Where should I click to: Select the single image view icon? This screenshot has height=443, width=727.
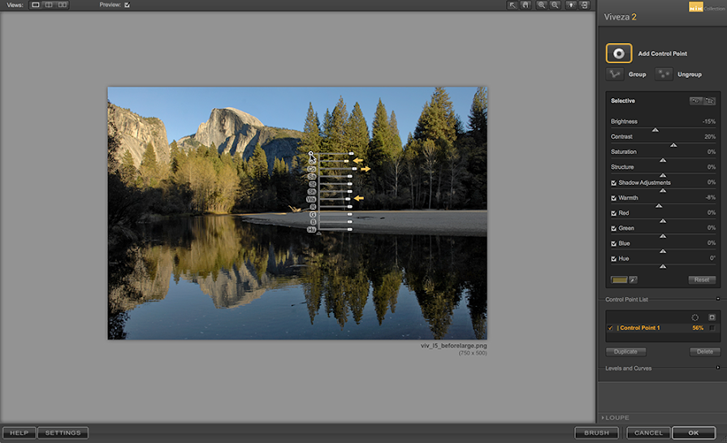[35, 5]
